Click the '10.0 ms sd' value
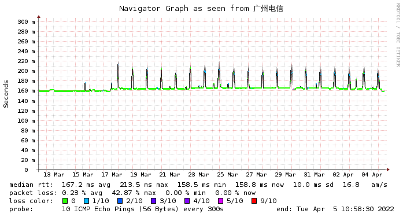The image size is (403, 217). [x=313, y=185]
